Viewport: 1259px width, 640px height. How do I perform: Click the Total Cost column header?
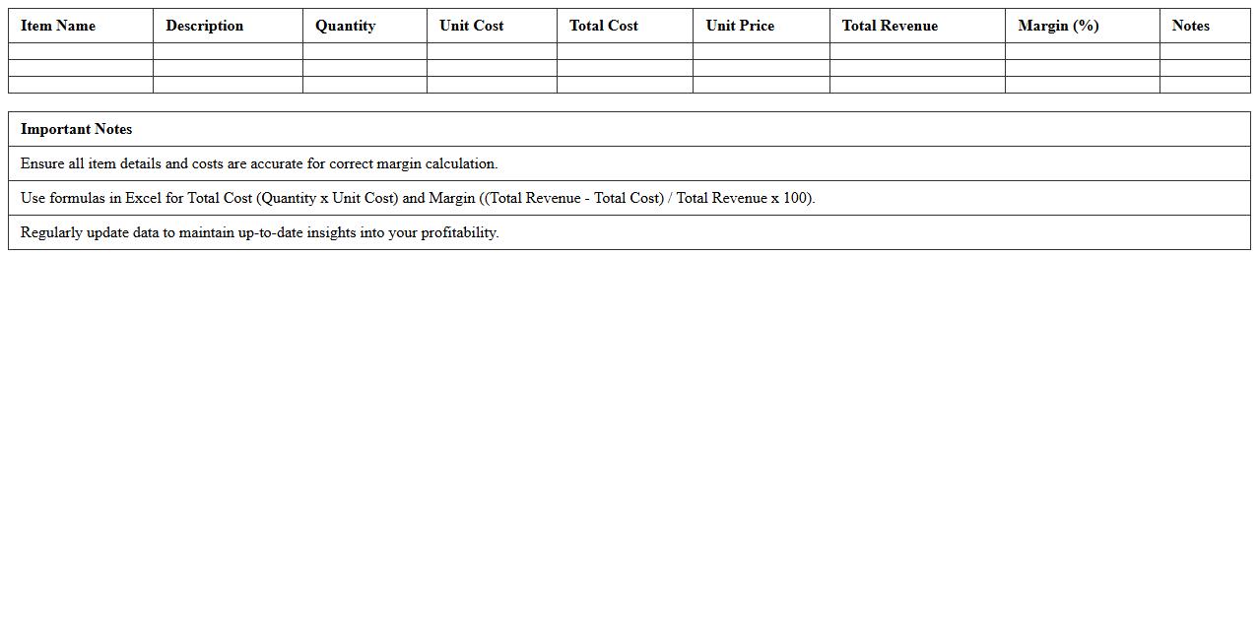603,26
